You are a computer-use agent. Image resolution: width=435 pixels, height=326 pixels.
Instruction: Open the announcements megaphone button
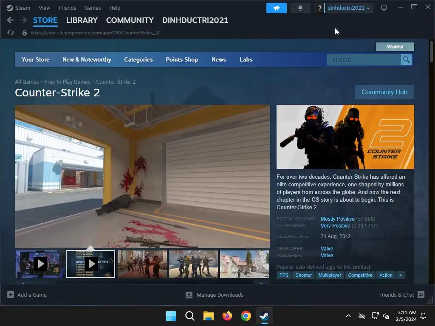(276, 8)
